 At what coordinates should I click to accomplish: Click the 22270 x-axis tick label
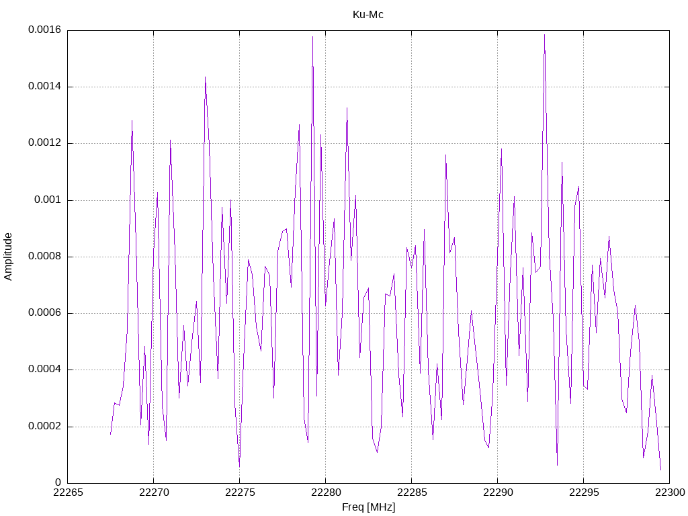(x=154, y=492)
